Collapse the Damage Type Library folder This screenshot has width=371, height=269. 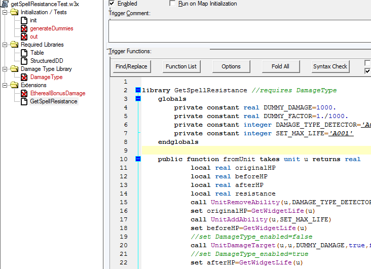[x=5, y=69]
